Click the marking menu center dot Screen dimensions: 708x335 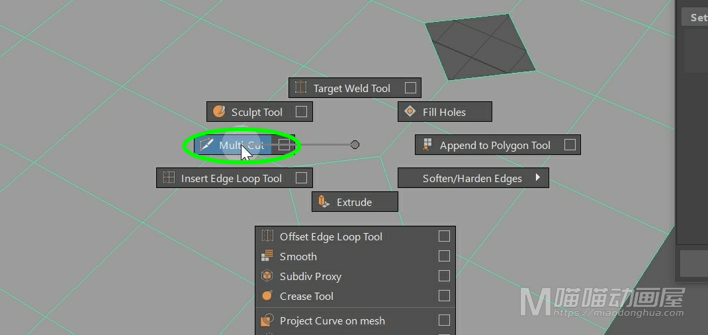[x=355, y=144]
